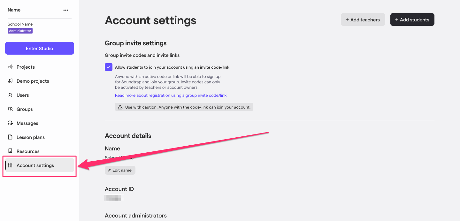The image size is (460, 221).
Task: Click the Add students button
Action: click(x=412, y=19)
